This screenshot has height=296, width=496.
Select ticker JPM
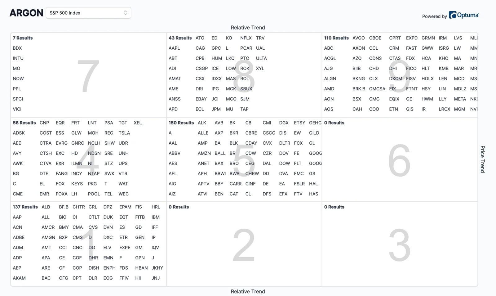(216, 109)
